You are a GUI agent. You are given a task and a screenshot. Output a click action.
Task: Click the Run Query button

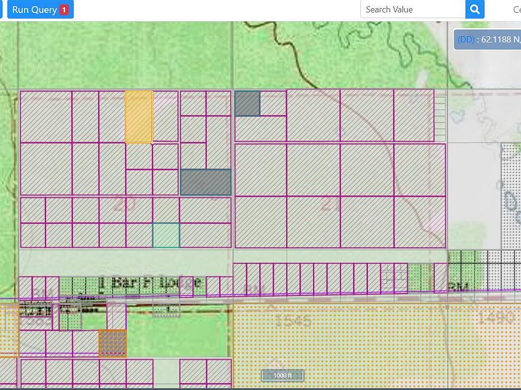pos(35,10)
